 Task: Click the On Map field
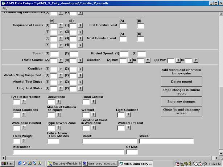pyautogui.click(x=132, y=152)
